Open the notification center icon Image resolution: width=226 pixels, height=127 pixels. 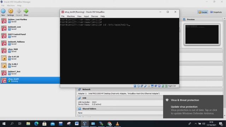tap(221, 124)
